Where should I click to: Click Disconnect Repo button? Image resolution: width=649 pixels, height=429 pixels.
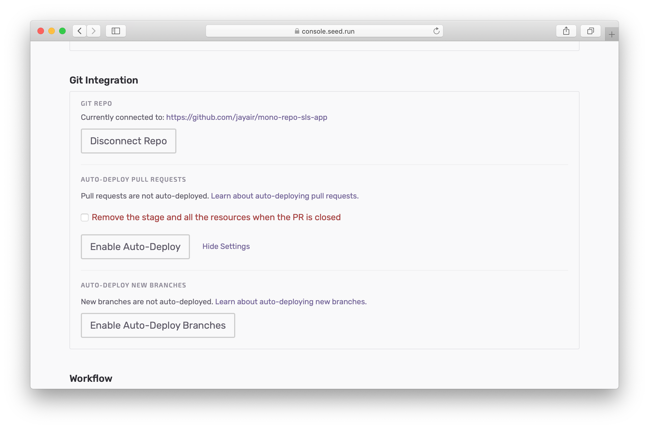(128, 141)
